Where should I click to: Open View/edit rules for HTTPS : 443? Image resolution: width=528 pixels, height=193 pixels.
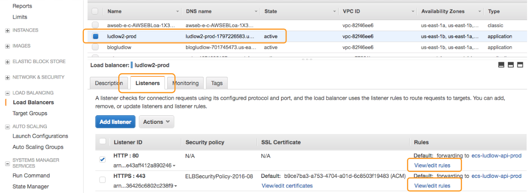(432, 186)
